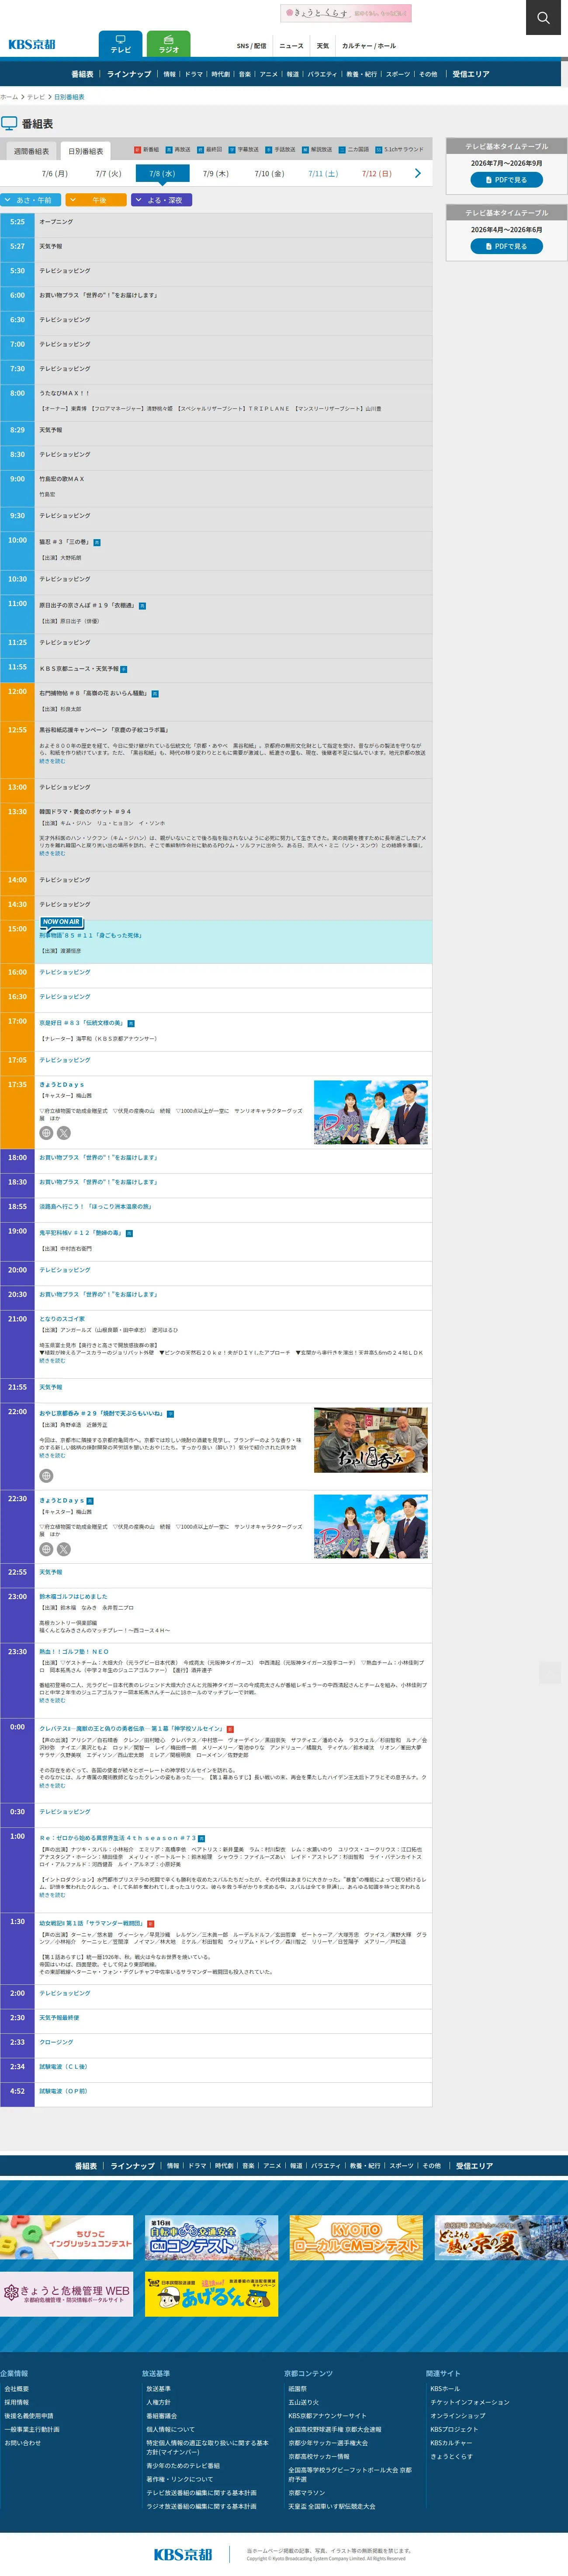Open website icon under 22:30 きょうとDays
The image size is (568, 2576).
46,1549
